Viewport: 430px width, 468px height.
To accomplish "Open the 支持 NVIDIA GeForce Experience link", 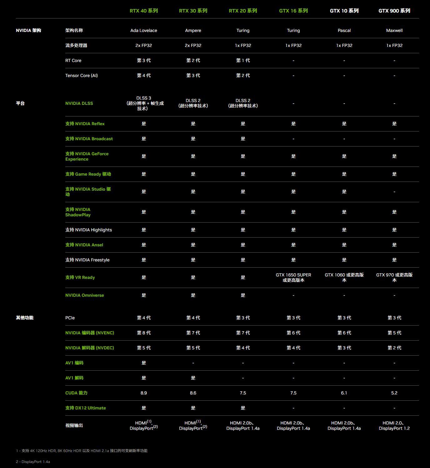I will click(87, 157).
